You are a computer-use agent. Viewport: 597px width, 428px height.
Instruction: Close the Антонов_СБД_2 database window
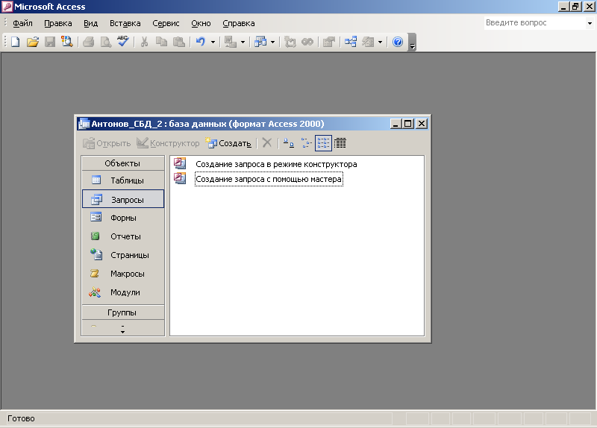click(x=422, y=124)
